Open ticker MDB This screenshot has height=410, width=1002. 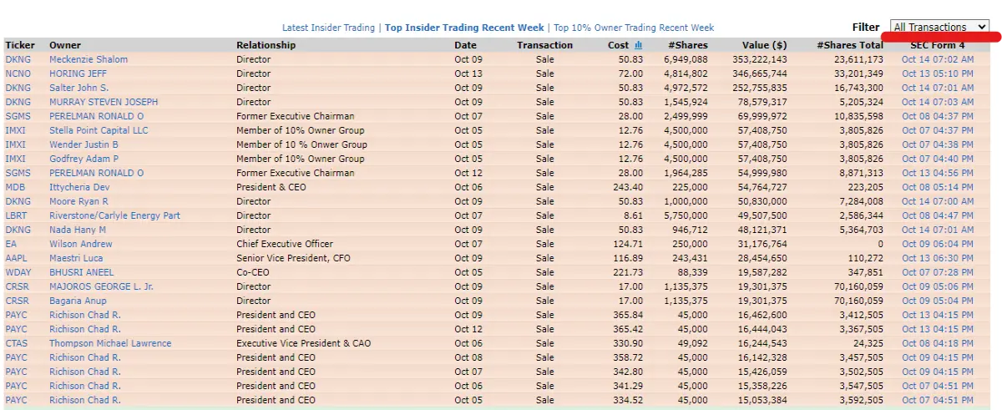point(15,187)
